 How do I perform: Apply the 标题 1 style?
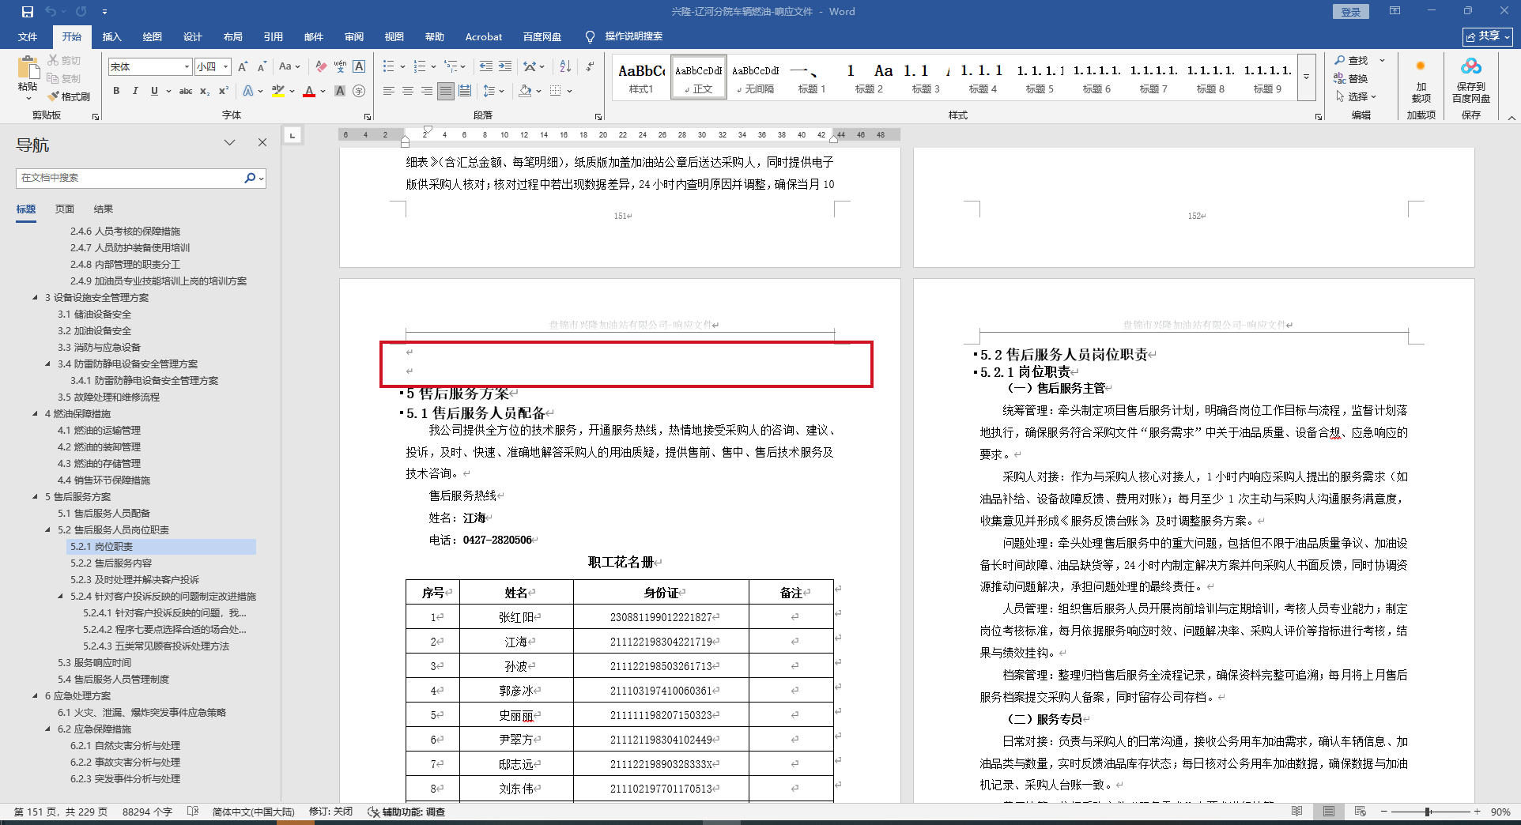coord(812,77)
